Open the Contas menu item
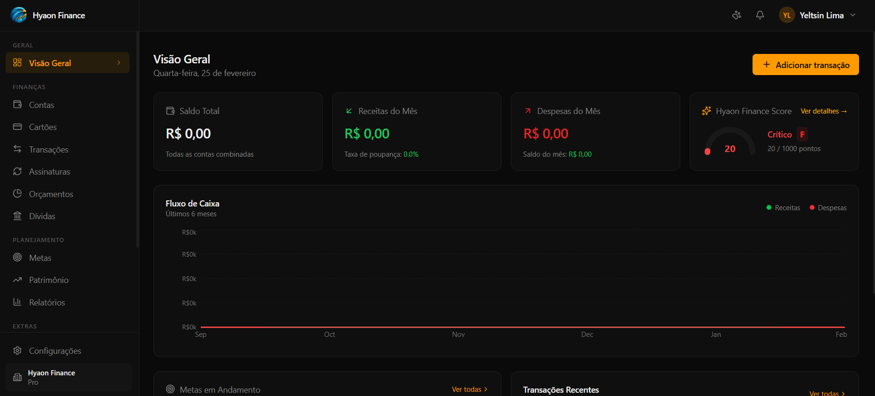875x396 pixels. (68, 105)
